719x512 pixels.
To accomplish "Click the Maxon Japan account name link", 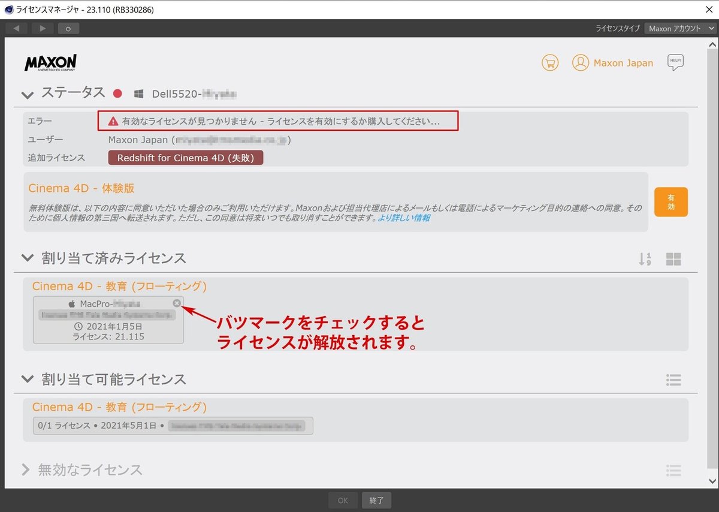I will point(623,63).
